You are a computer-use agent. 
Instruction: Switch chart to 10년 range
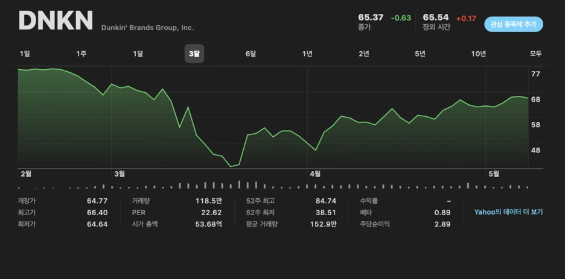(479, 54)
